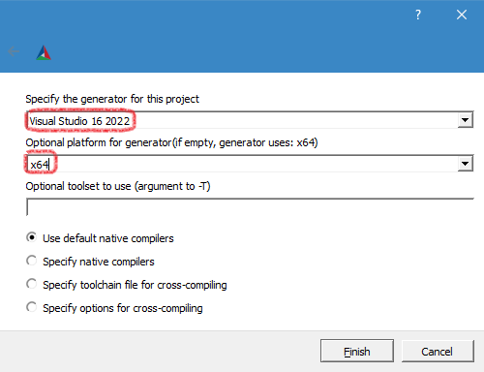
Task: Click the blue header bar of the wizard
Action: 242,36
